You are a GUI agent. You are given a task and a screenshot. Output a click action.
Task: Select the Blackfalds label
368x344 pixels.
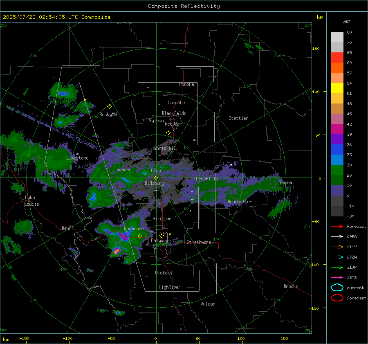pos(174,113)
